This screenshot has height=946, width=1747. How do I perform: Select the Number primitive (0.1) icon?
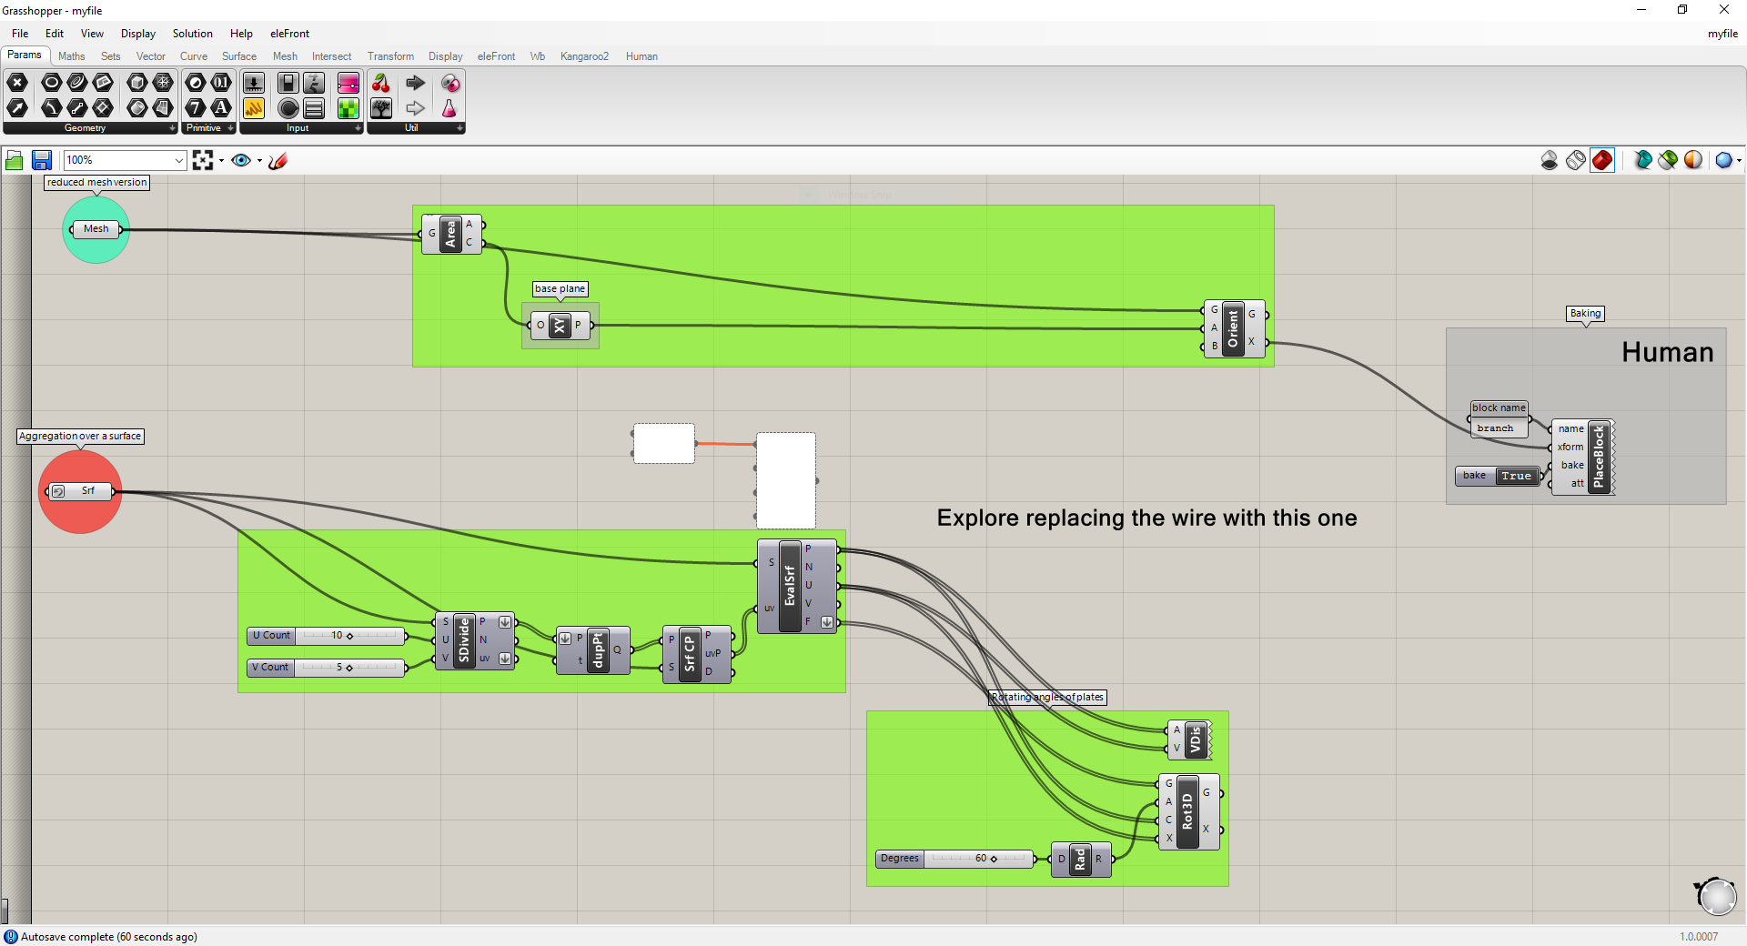click(x=222, y=83)
